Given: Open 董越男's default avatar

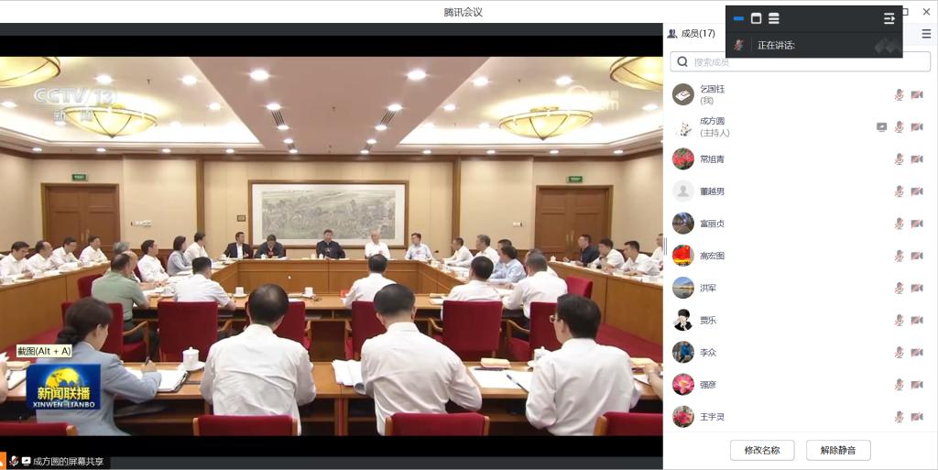Looking at the screenshot, I should click(682, 191).
